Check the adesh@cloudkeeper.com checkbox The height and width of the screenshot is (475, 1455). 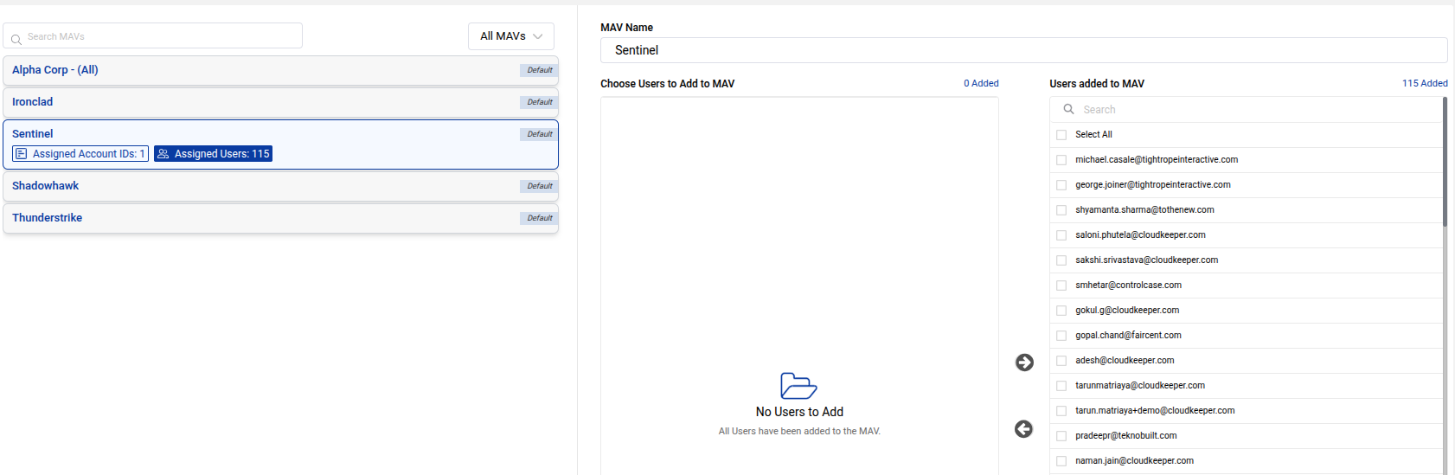1061,361
